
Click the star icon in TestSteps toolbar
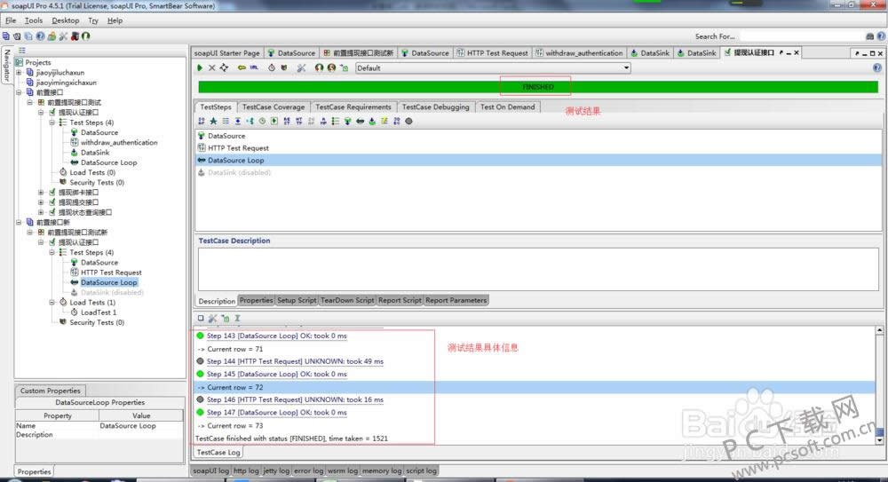(213, 121)
